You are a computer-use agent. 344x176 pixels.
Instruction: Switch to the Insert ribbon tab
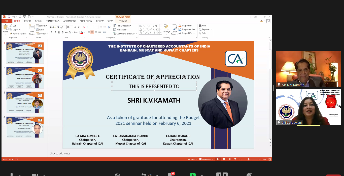[x=27, y=21]
